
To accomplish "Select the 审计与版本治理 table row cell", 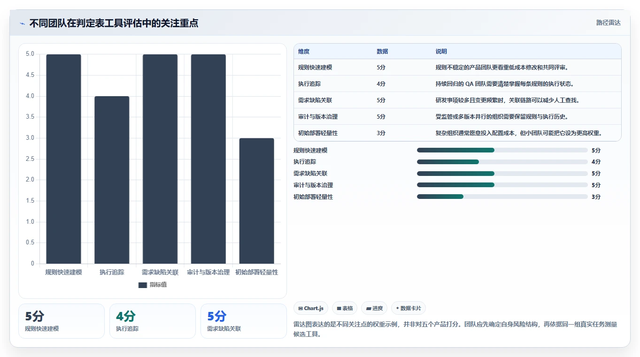I will [318, 117].
